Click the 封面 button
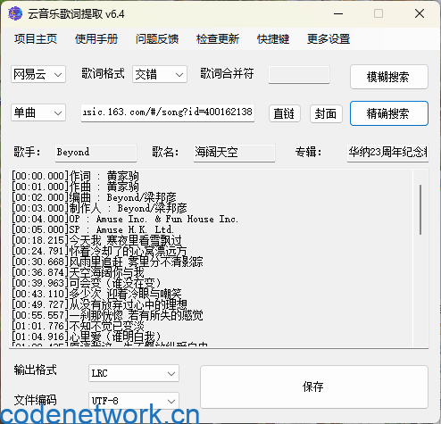 326,113
